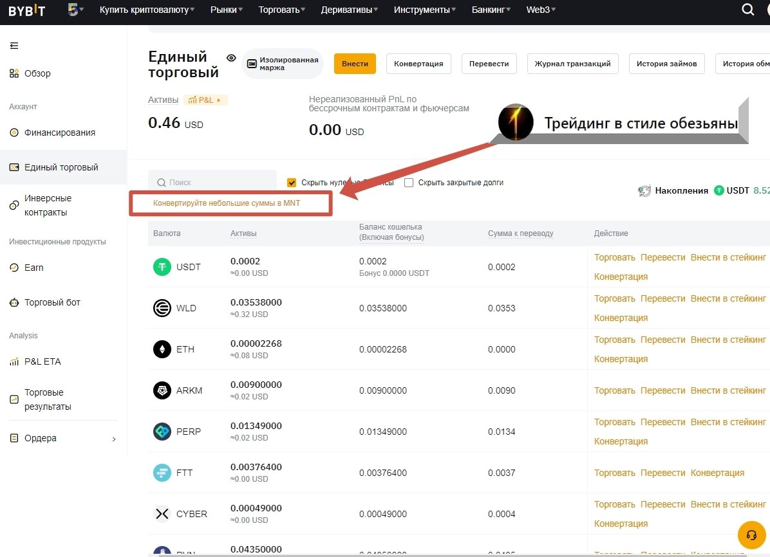
Task: Click Внести в стейкинг in ETH row
Action: coord(728,340)
